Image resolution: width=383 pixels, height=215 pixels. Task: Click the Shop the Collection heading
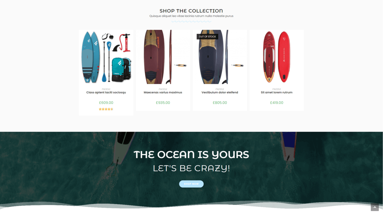(x=191, y=11)
